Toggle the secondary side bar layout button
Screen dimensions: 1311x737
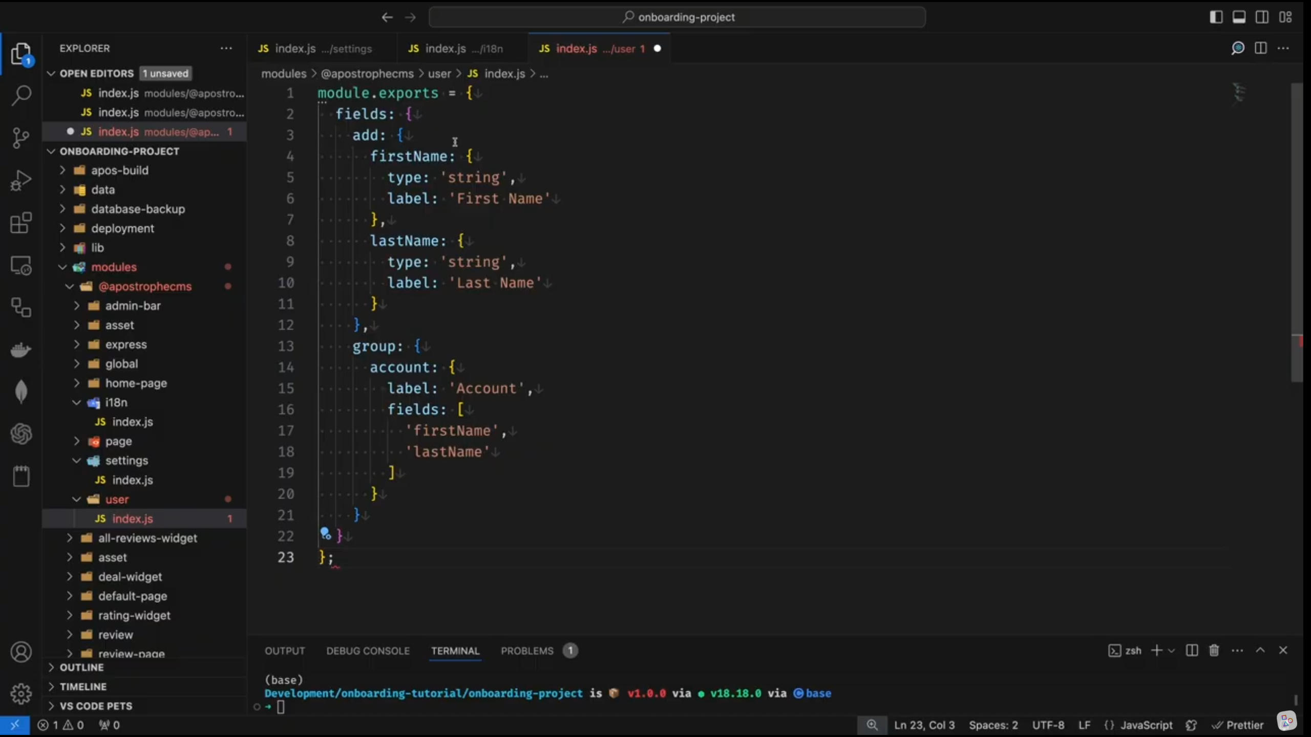[1262, 17]
